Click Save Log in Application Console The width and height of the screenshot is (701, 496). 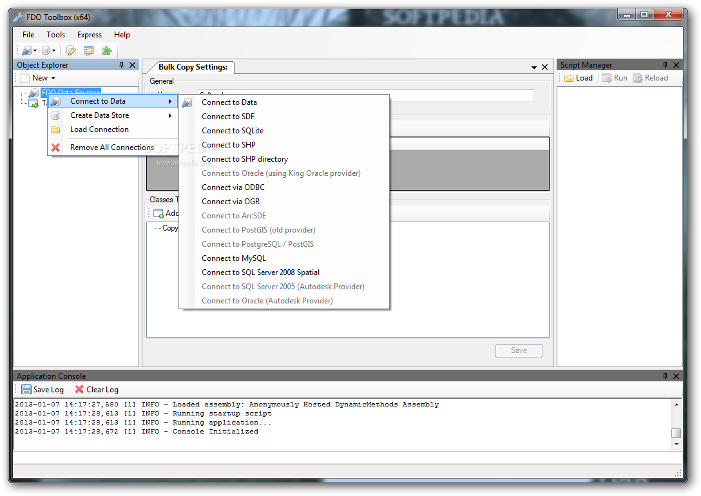pyautogui.click(x=43, y=390)
